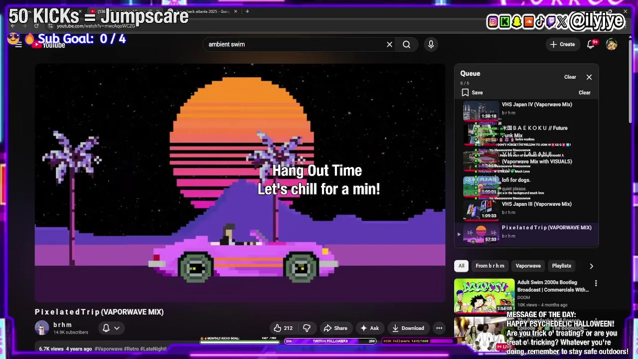This screenshot has height=359, width=638.
Task: Go forward in the browser
Action: (x=24, y=25)
